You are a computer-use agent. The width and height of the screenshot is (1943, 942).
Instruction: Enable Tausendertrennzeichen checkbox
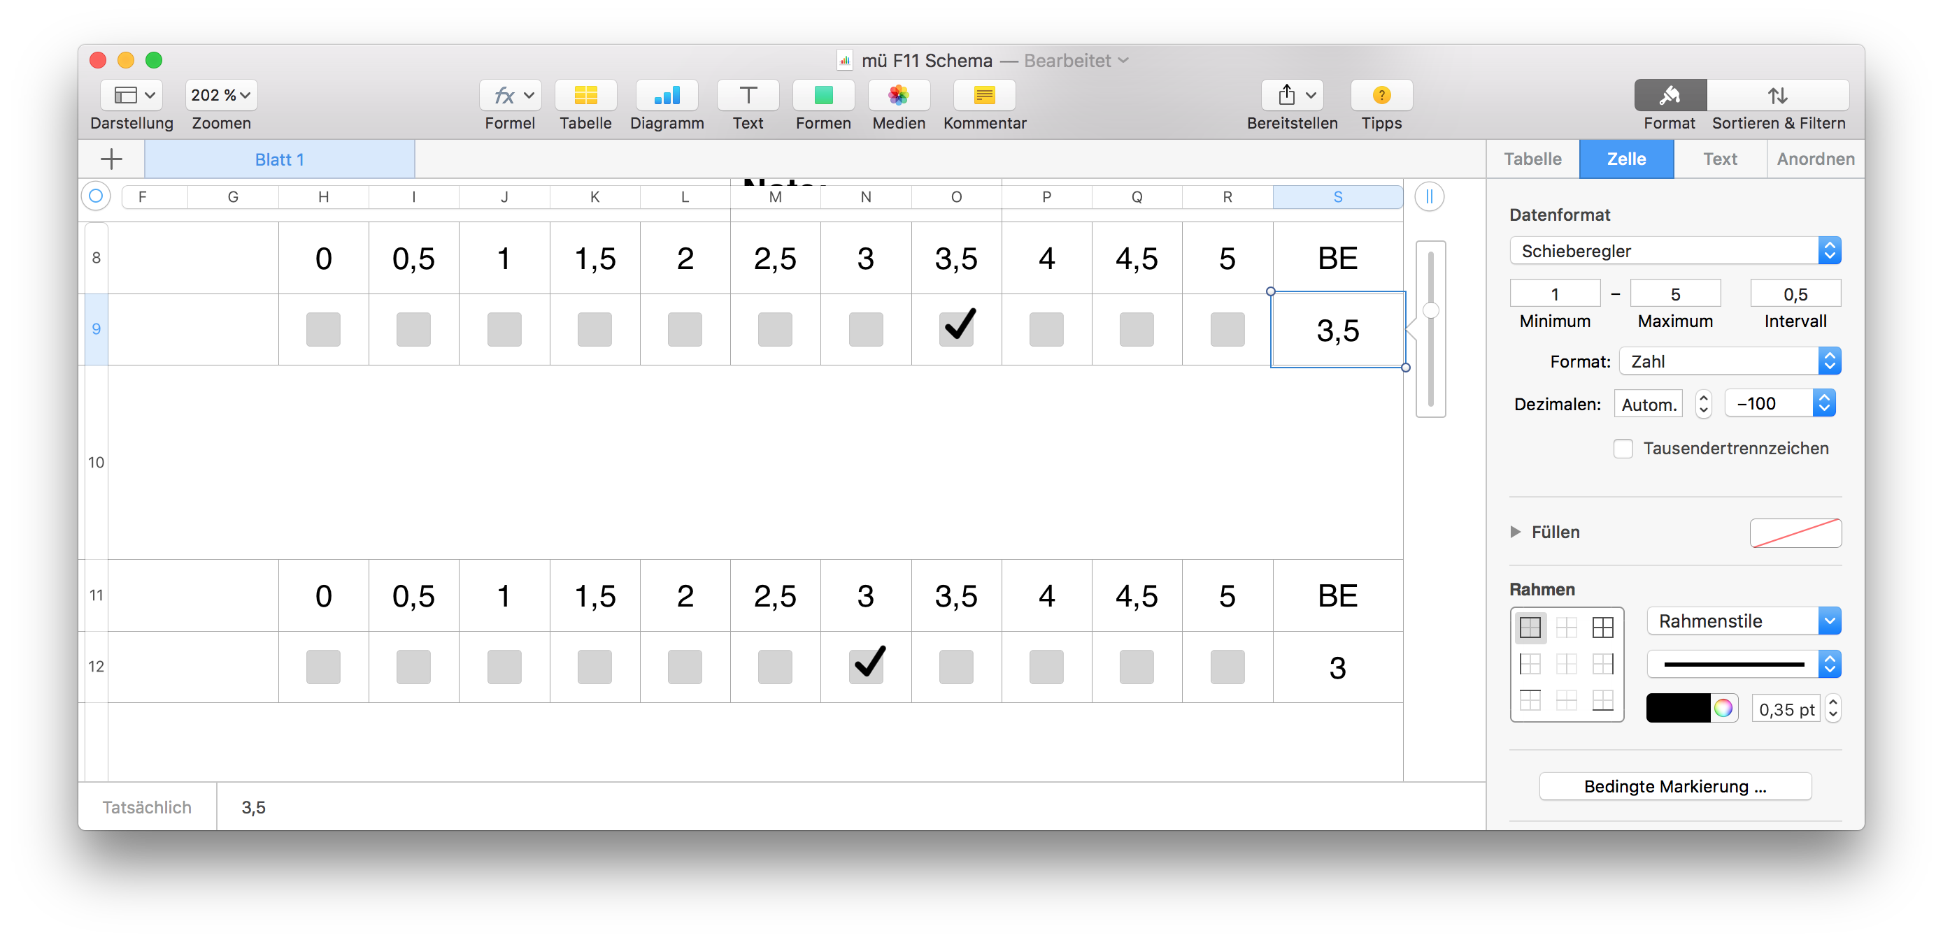pyautogui.click(x=1623, y=449)
